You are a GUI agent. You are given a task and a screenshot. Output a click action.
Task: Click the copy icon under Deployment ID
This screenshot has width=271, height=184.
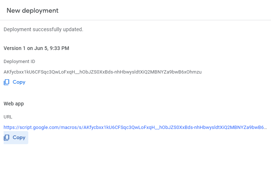click(7, 82)
